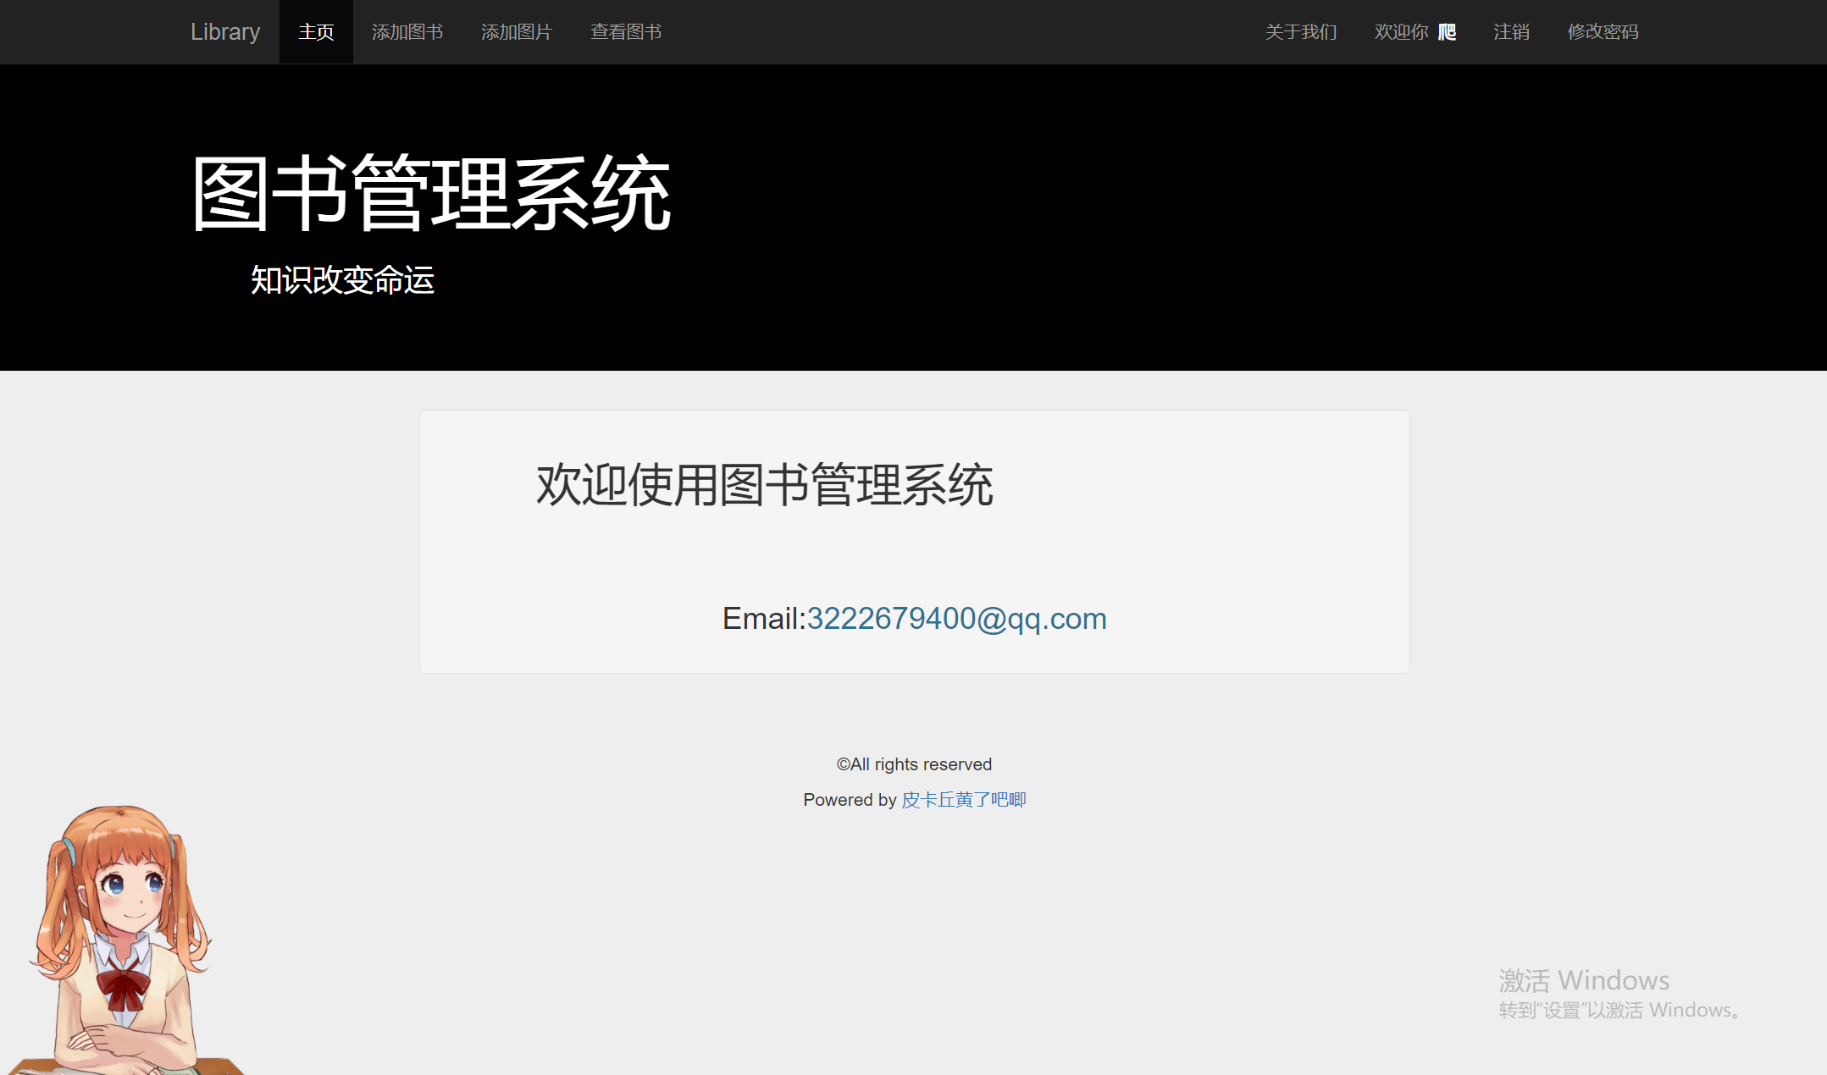Open the 关于我们 about page
Screen dimensions: 1827x1075
pos(1301,32)
